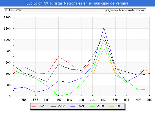
Task: Click the 2022 legend text
Action: 61,106
